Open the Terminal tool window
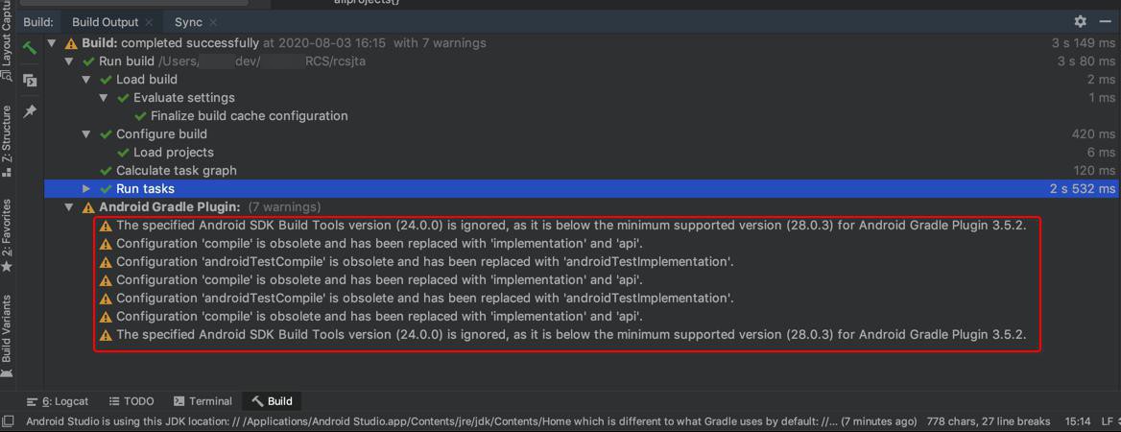Image resolution: width=1121 pixels, height=432 pixels. point(203,401)
